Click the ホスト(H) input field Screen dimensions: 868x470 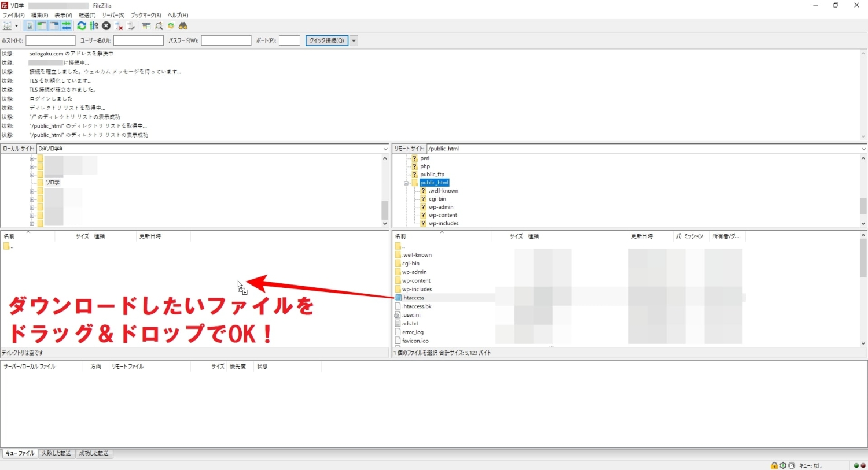click(x=50, y=40)
